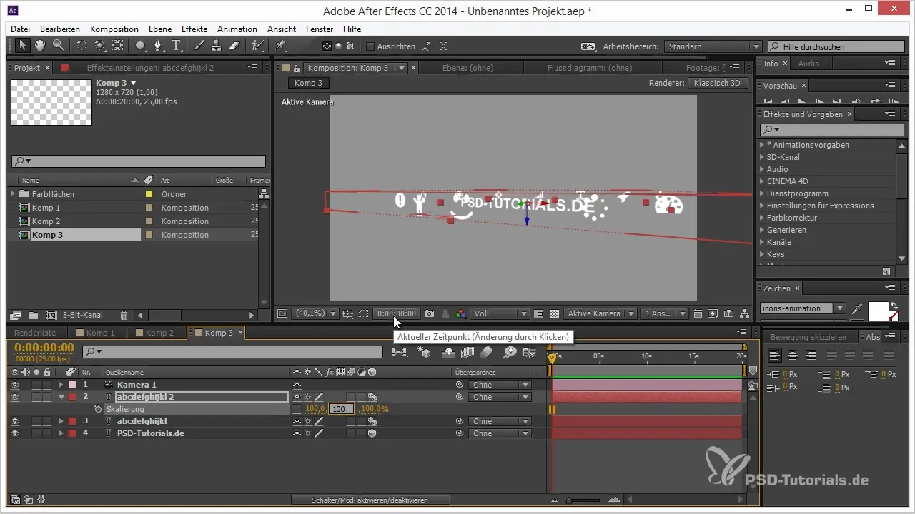Toggle scale constrain proportions link box
The width and height of the screenshot is (915, 514).
tap(297, 409)
